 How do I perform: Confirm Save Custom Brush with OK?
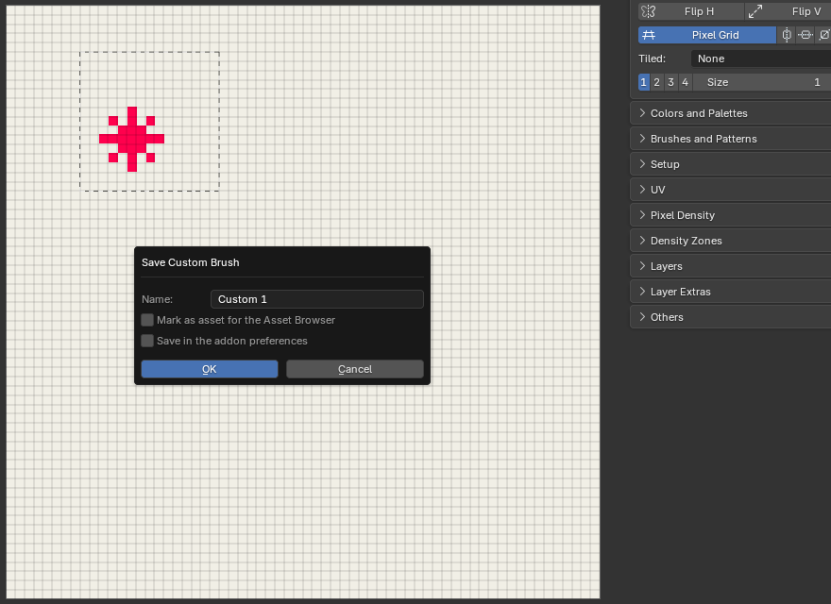(210, 369)
